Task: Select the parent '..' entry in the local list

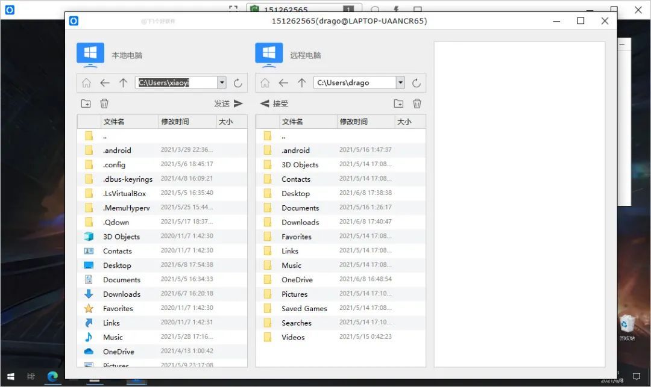Action: click(162, 136)
